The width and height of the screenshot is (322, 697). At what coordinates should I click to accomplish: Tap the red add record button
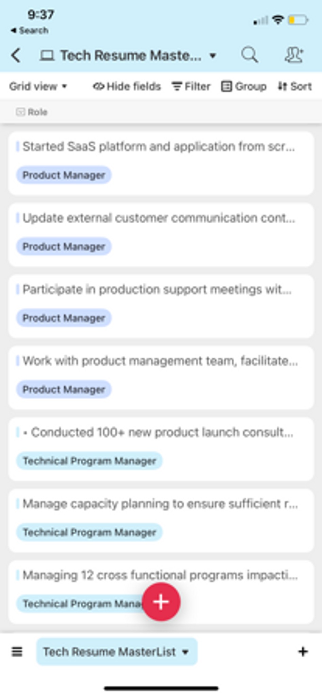(x=161, y=601)
